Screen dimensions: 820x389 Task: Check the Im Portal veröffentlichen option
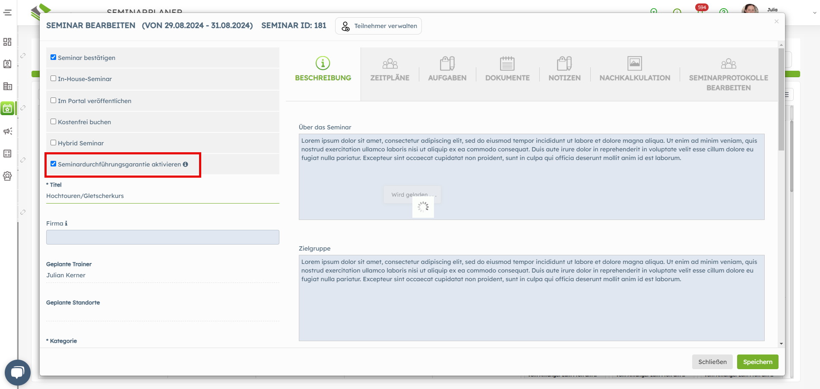click(54, 100)
